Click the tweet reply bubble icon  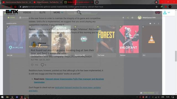click(42, 65)
